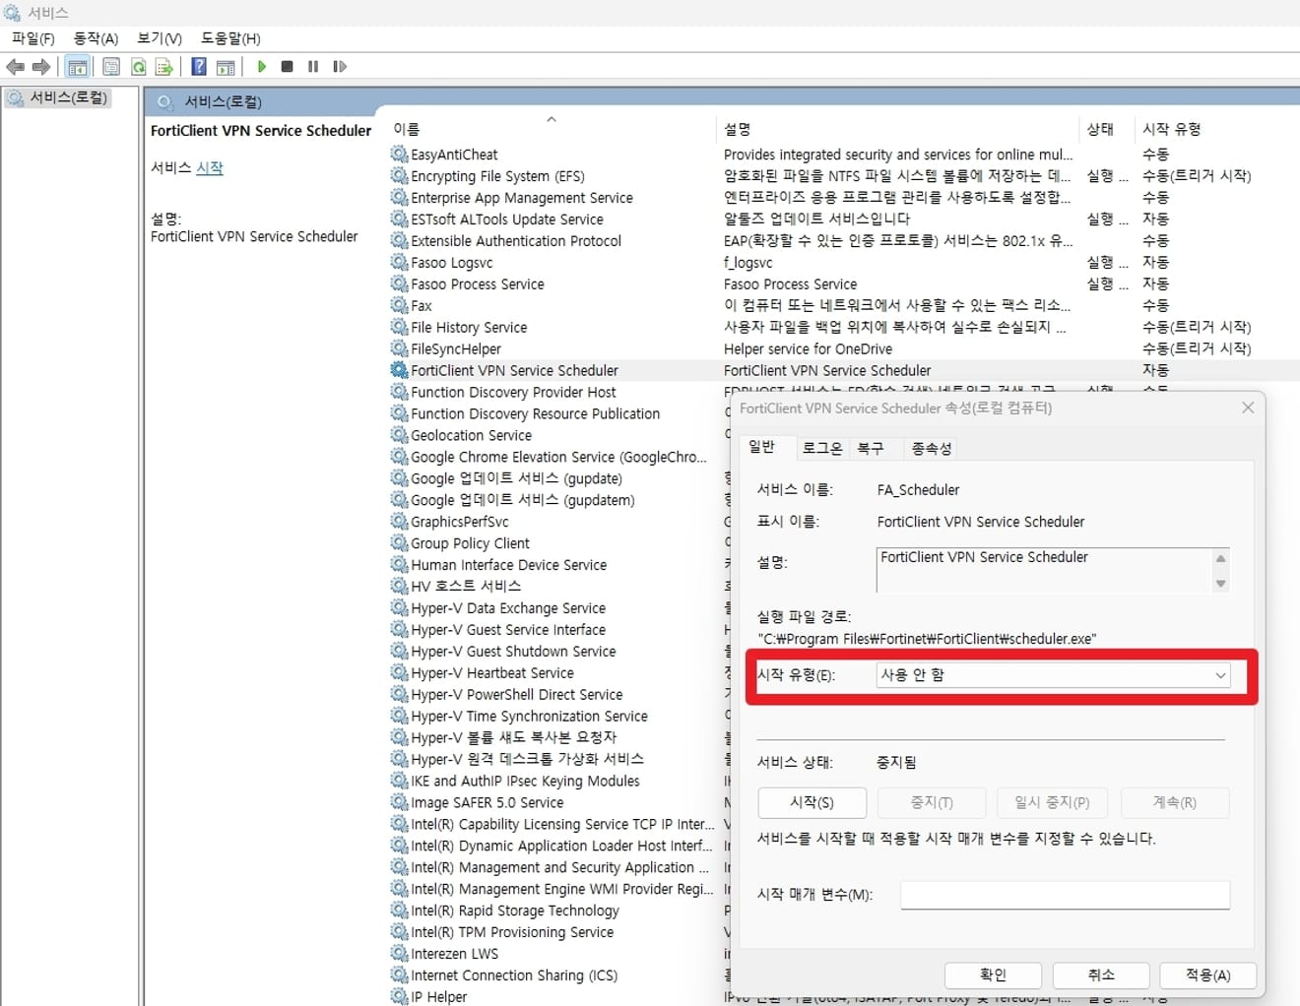Click the Export List toolbar icon
This screenshot has height=1006, width=1300.
[163, 67]
